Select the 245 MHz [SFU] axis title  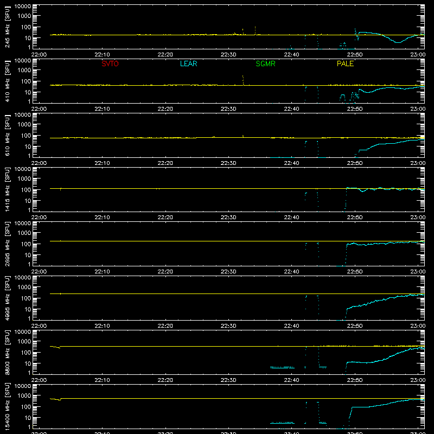7,27
